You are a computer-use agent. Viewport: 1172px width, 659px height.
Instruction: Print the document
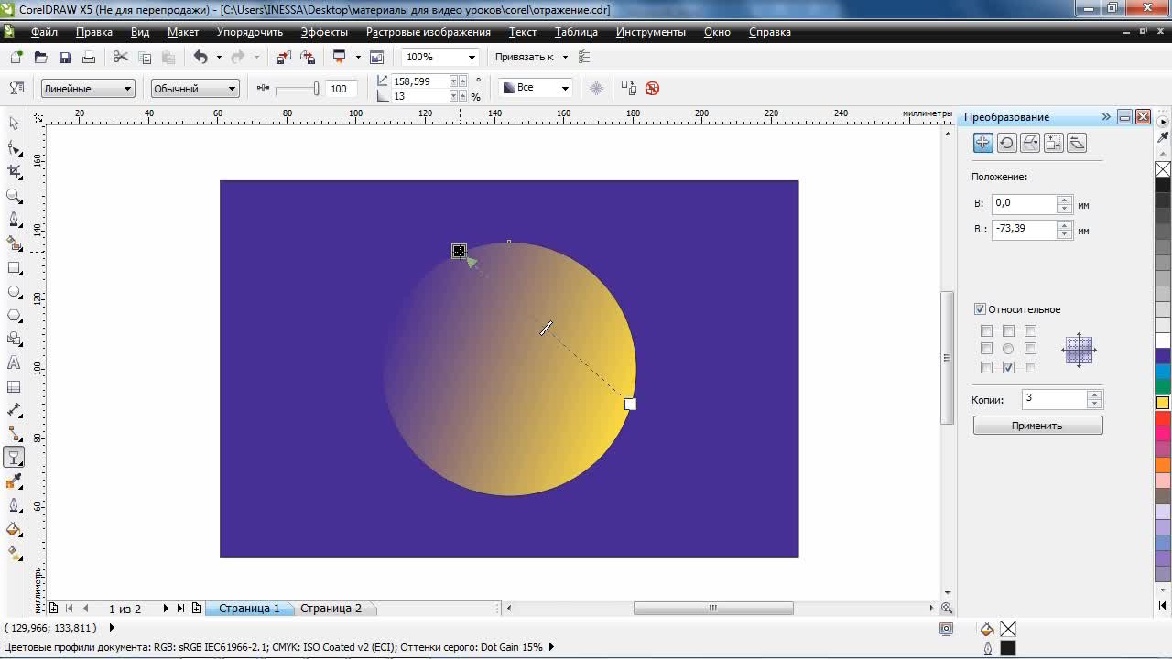(x=88, y=57)
